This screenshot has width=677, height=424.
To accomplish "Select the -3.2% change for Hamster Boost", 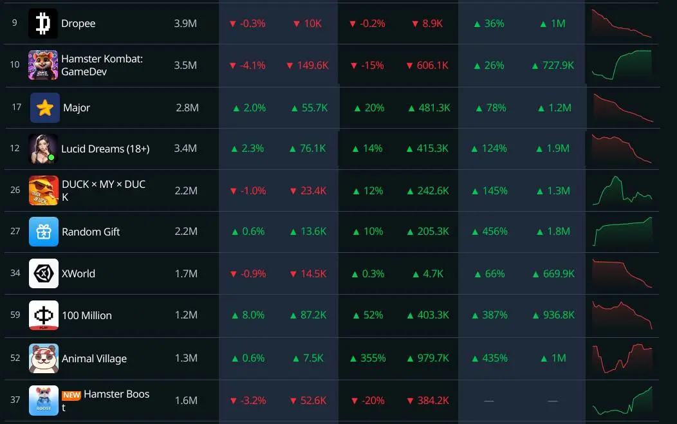I will 248,401.
